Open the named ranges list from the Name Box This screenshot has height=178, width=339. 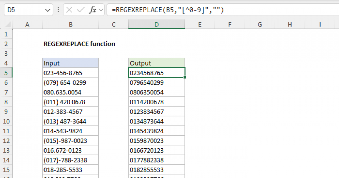coord(47,10)
